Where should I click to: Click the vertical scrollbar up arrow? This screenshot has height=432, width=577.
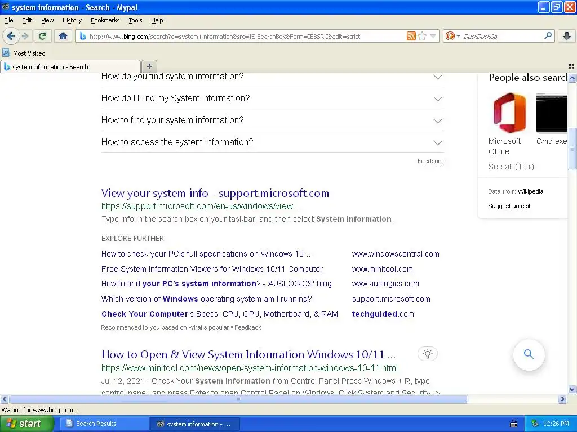click(572, 78)
